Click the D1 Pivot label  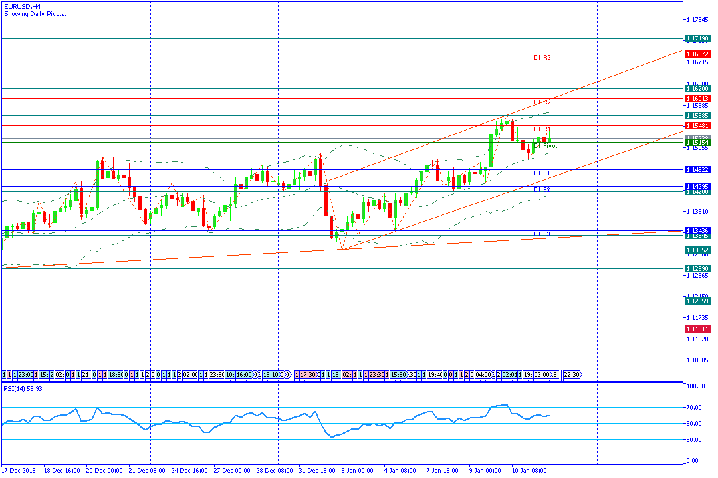pos(545,146)
